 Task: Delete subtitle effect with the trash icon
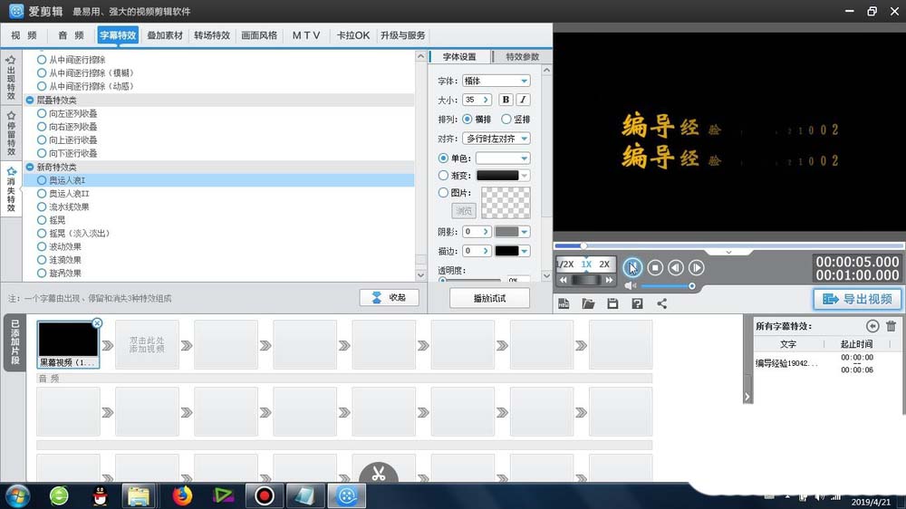point(891,326)
